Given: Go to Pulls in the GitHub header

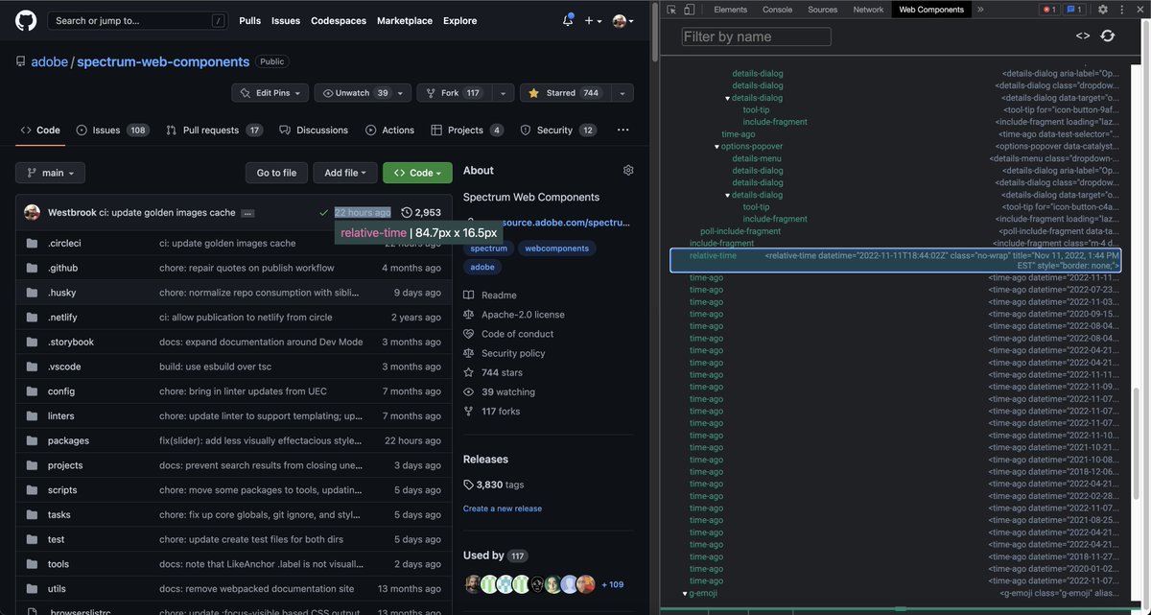Looking at the screenshot, I should click(x=249, y=20).
